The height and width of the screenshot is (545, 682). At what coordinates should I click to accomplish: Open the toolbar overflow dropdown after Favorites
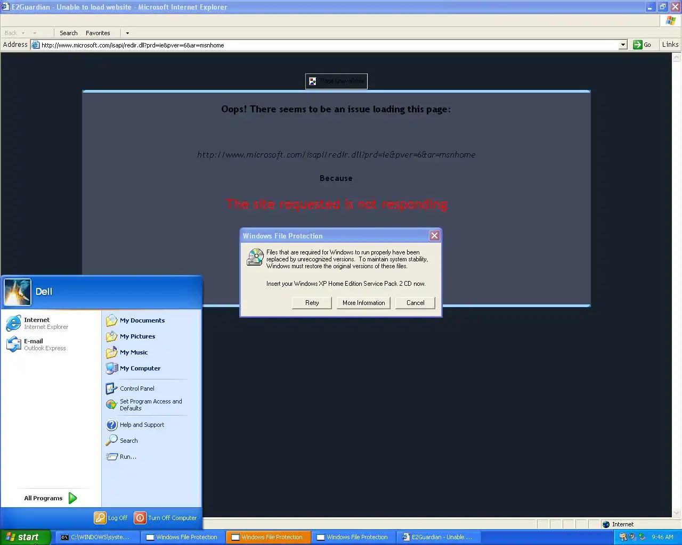point(127,33)
